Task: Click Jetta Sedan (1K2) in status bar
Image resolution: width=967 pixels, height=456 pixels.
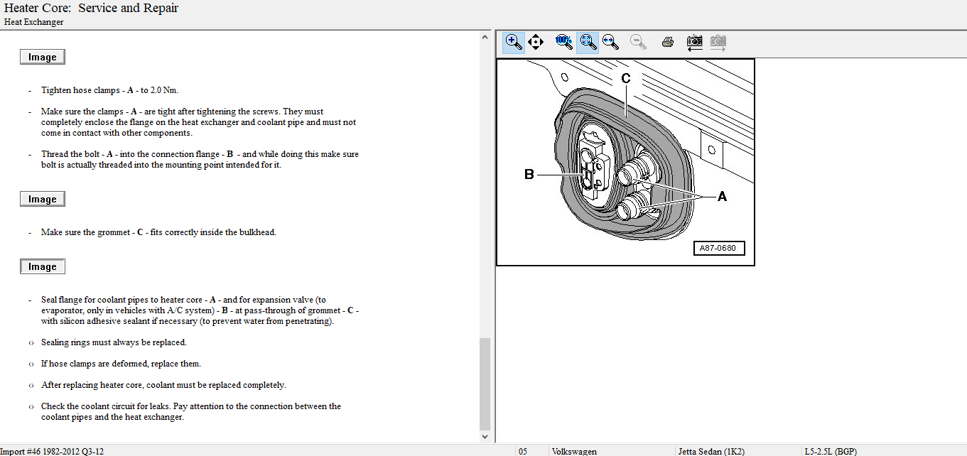Action: [x=711, y=451]
